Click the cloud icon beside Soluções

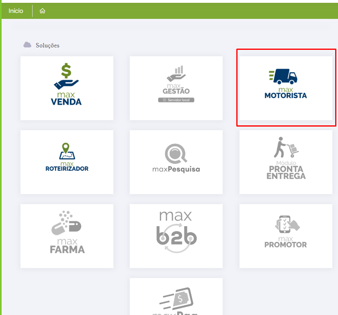pyautogui.click(x=27, y=45)
